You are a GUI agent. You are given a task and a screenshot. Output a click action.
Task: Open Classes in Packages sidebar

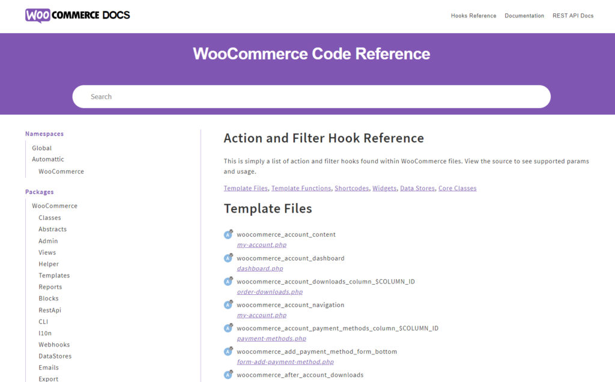[50, 217]
